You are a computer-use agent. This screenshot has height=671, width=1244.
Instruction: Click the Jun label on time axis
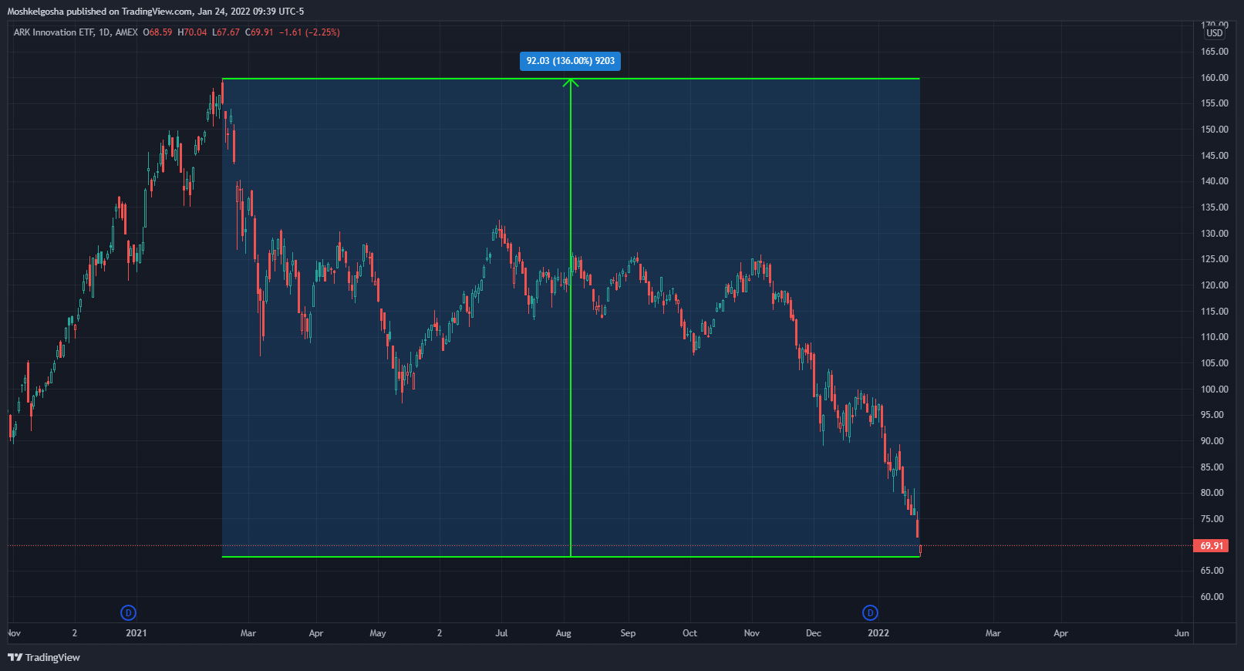1182,633
